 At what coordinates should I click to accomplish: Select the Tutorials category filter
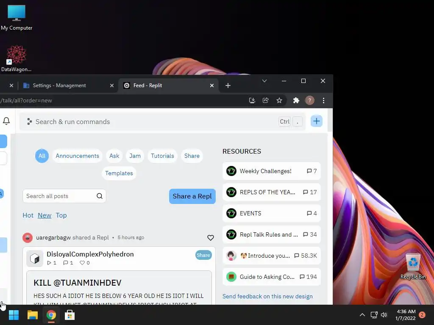point(162,156)
